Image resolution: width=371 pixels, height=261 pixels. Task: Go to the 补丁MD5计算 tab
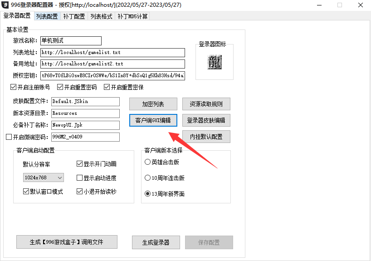(132, 16)
